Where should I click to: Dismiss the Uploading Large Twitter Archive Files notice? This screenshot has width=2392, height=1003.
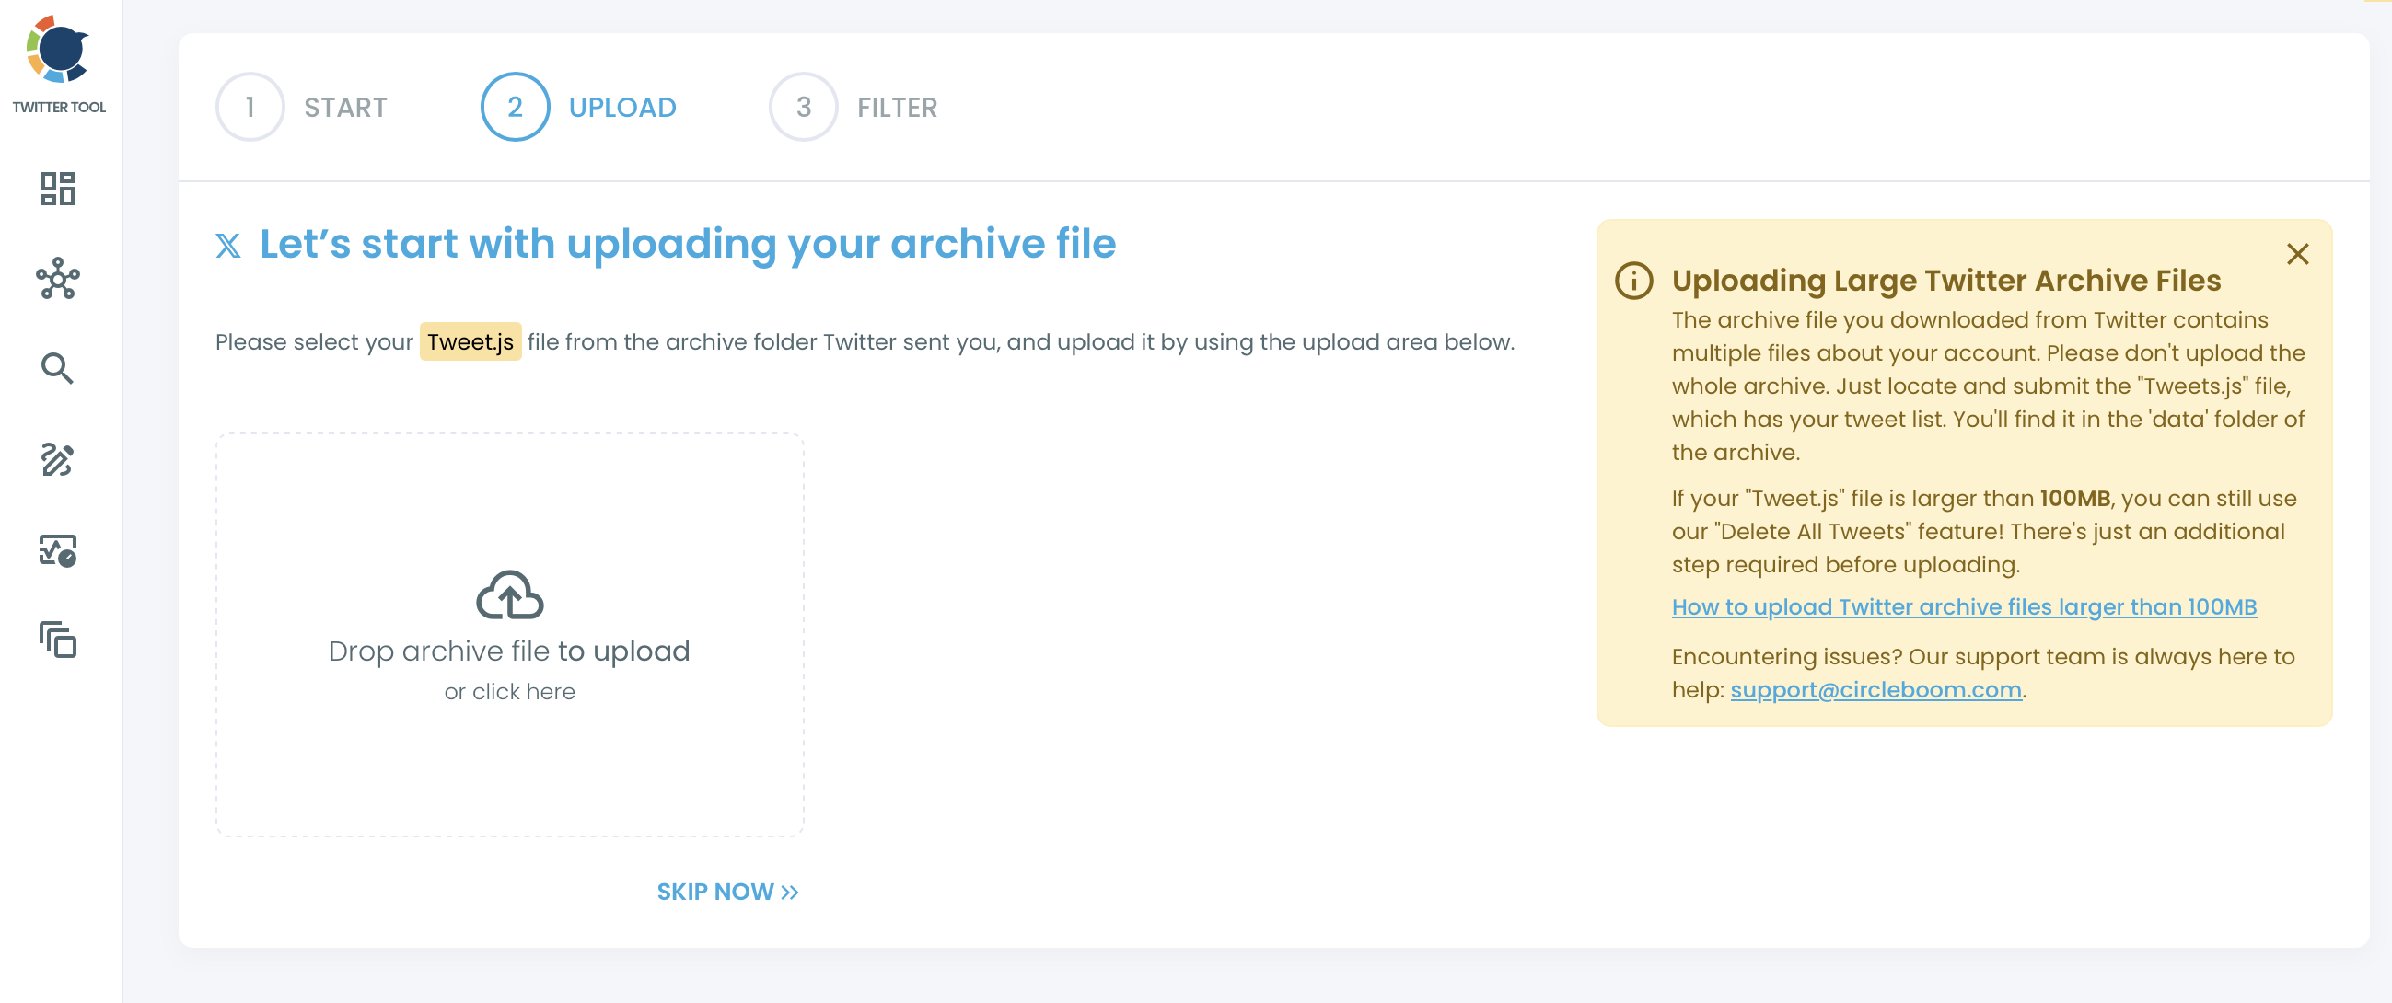2299,253
